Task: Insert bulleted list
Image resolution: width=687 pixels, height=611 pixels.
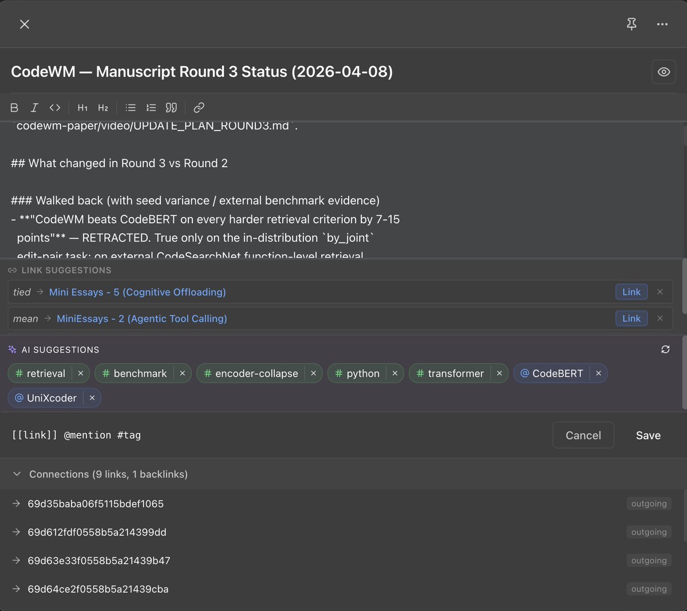Action: (131, 108)
